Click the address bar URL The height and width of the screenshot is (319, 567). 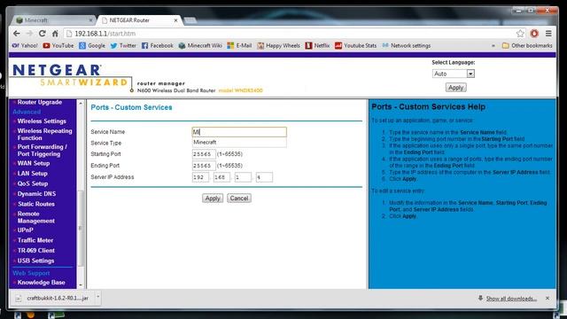pos(105,34)
